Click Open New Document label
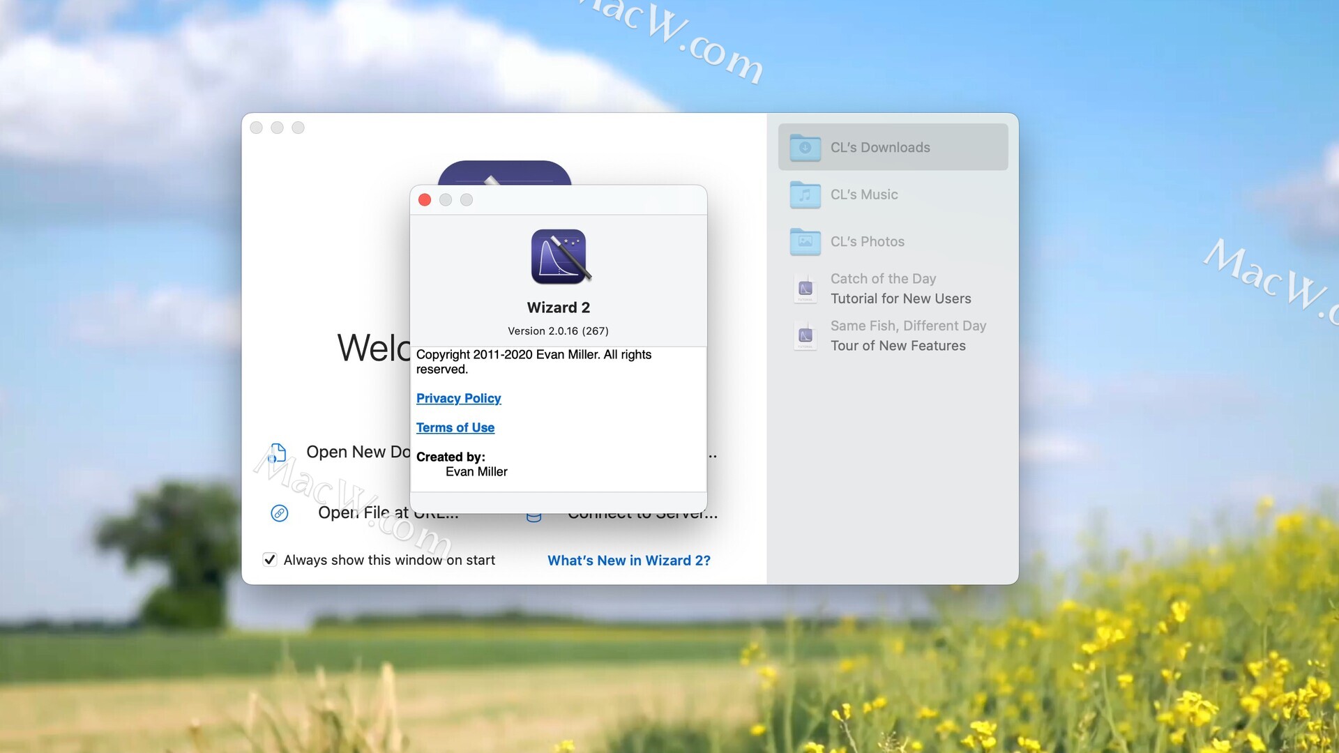Image resolution: width=1339 pixels, height=753 pixels. tap(358, 452)
